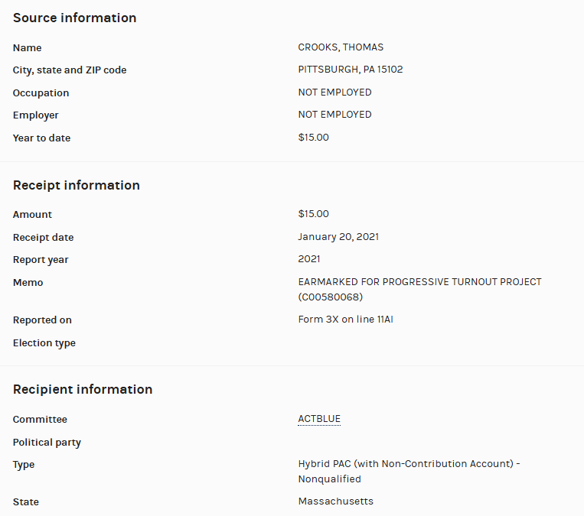Select the contributor name CROOKS, THOMAS

pos(341,47)
